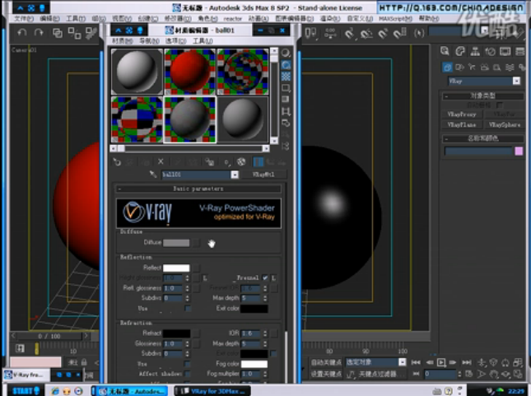Toggle checkered Background icon in material editor

[x=286, y=77]
